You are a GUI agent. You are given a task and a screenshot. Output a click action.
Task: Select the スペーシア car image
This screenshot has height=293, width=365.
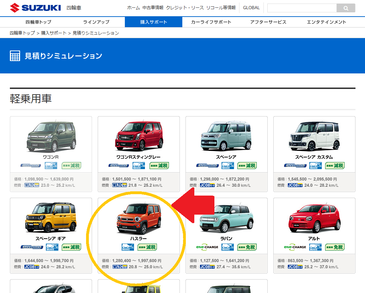click(226, 136)
